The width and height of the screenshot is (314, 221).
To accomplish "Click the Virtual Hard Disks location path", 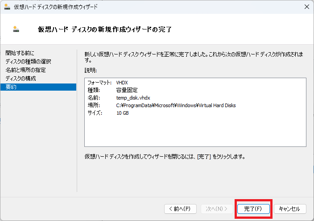I will click(176, 105).
